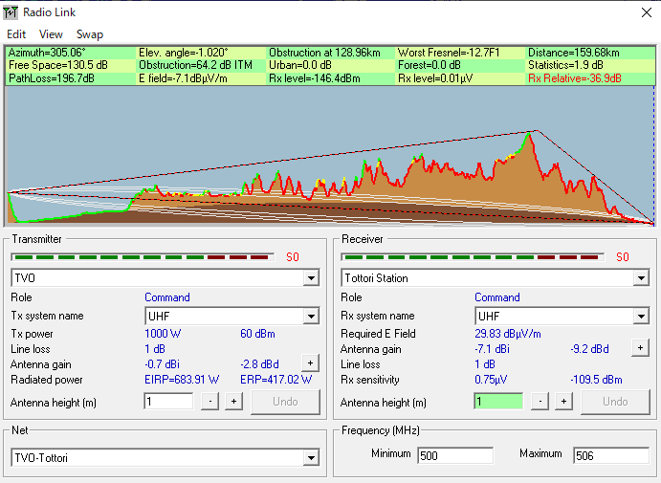Click the receiver S0 signal indicator
Viewport: 661px width, 483px height.
pyautogui.click(x=623, y=257)
